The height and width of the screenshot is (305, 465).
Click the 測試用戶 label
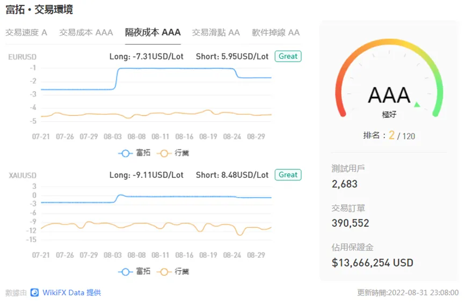click(x=348, y=168)
